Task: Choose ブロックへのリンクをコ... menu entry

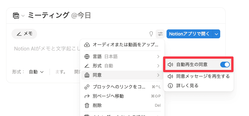Action: click(122, 87)
